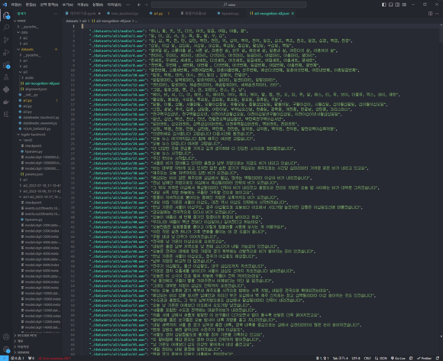The width and height of the screenshot is (443, 361).
Task: Click the Go Live status bar button
Action: (399, 358)
